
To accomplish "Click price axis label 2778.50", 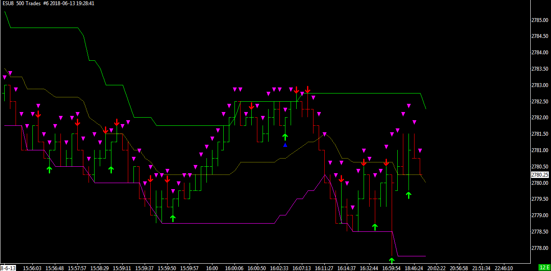I will pyautogui.click(x=540, y=232).
